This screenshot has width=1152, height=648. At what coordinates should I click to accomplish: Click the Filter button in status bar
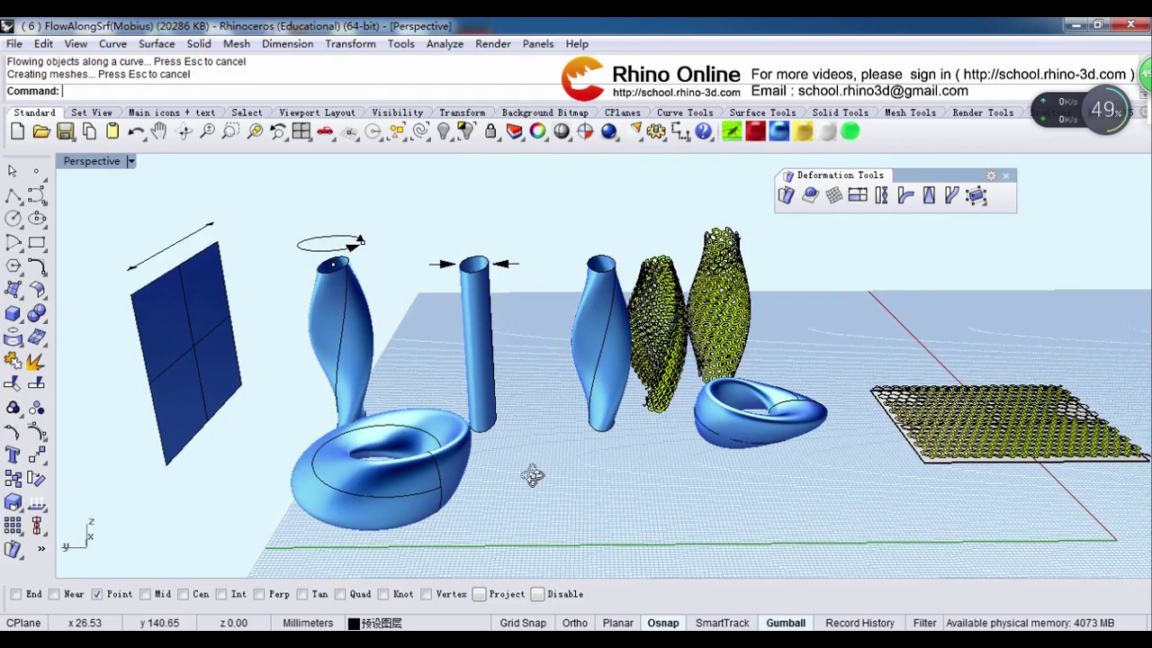point(924,623)
